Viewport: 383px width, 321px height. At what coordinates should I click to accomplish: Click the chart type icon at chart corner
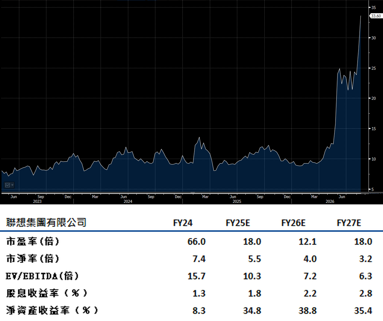(x=8, y=185)
